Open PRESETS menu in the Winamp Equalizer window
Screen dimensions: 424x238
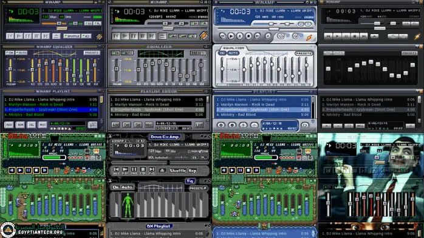[x=91, y=53]
